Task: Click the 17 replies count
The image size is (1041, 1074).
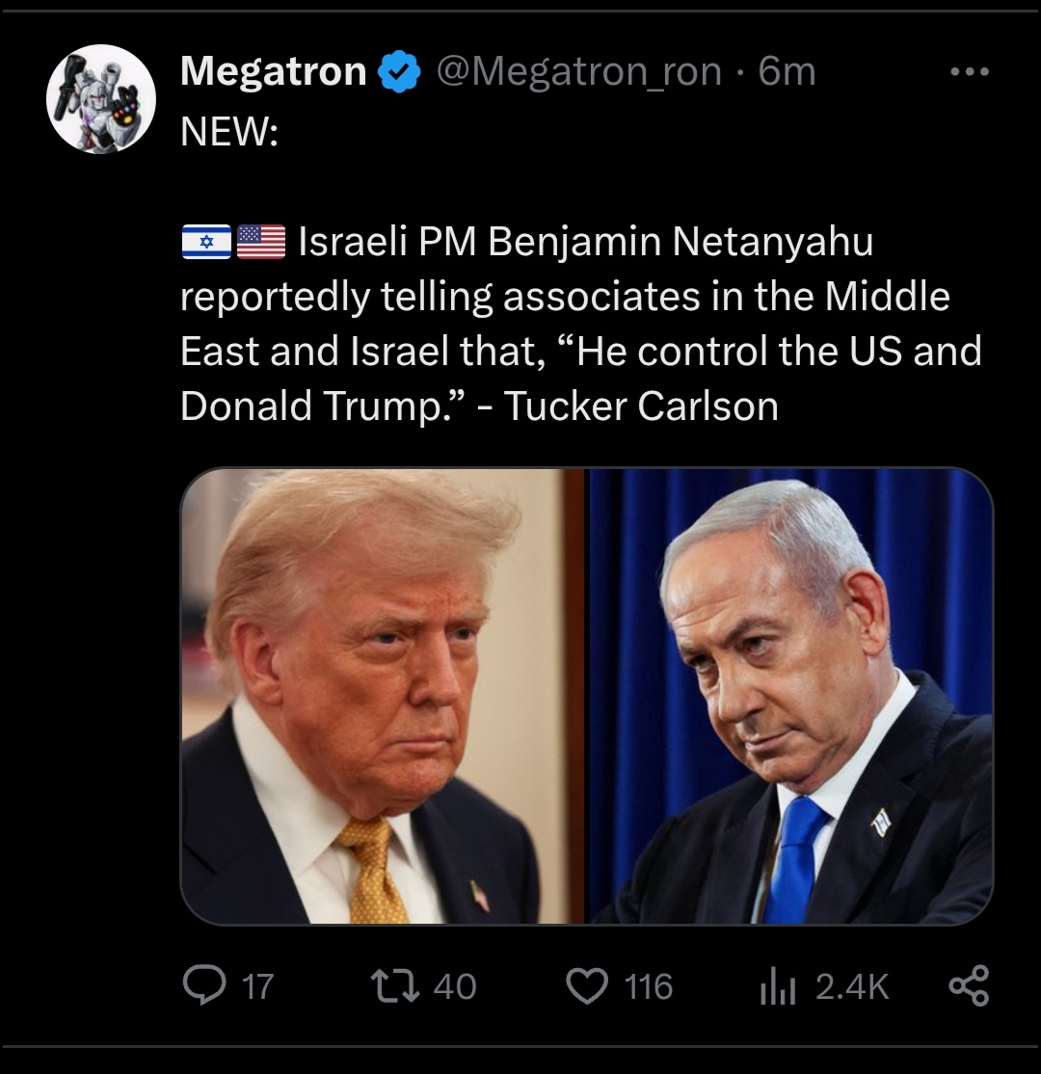Action: click(x=258, y=987)
